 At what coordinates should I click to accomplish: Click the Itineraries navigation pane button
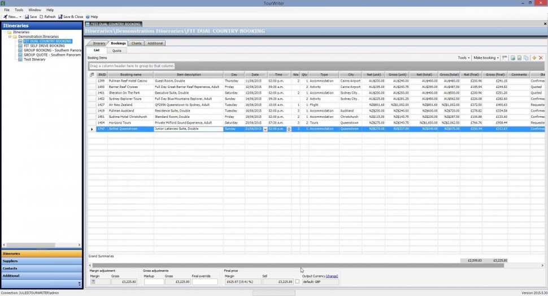[42, 254]
